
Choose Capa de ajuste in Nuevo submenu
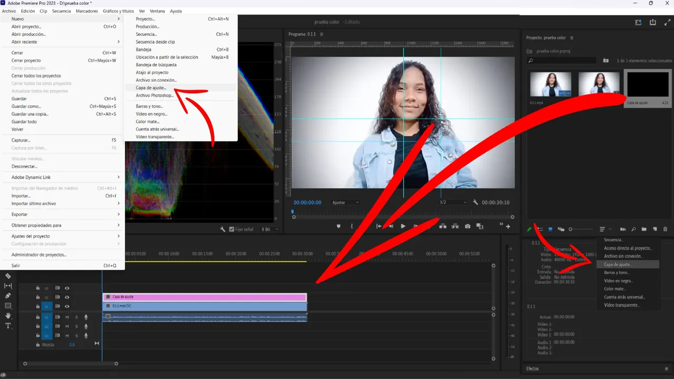coord(181,88)
